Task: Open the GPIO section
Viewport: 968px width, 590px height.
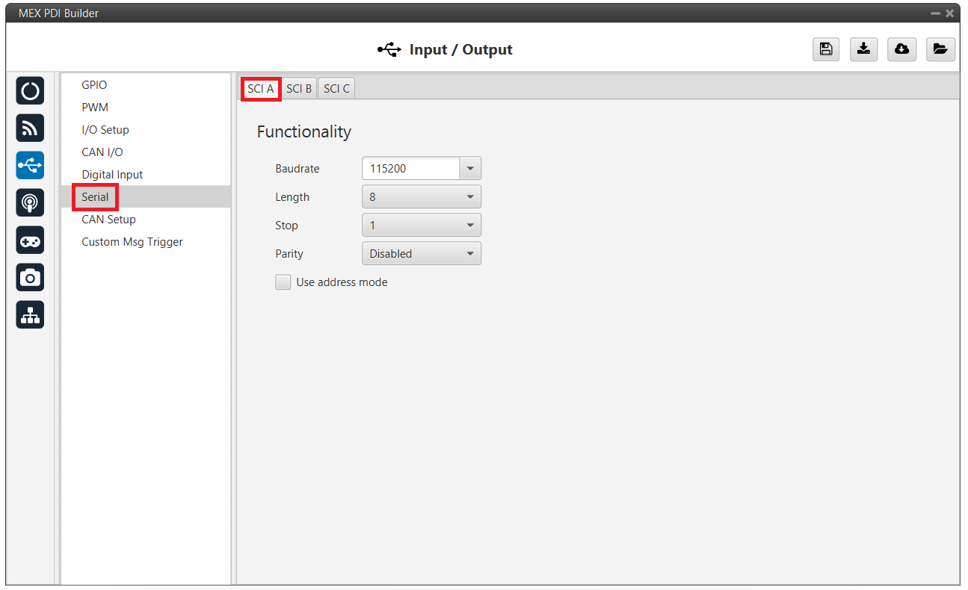Action: [x=94, y=85]
